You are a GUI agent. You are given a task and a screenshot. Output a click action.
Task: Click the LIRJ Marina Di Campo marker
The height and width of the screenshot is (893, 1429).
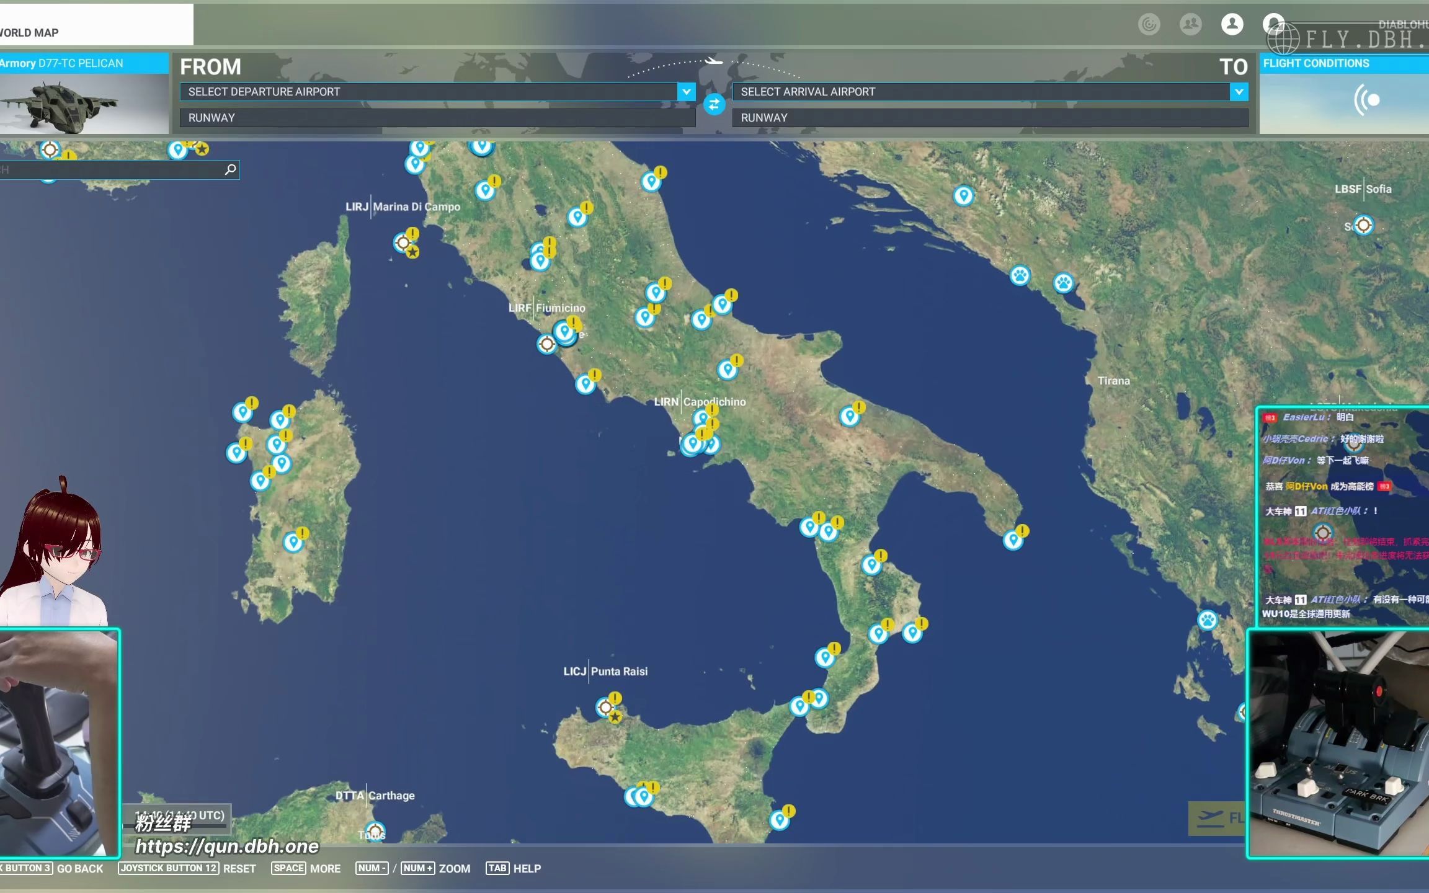[403, 242]
